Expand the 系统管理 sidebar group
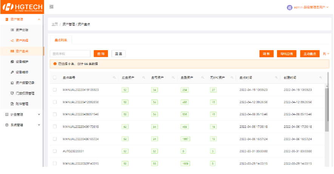334x174 pixels. (22, 125)
